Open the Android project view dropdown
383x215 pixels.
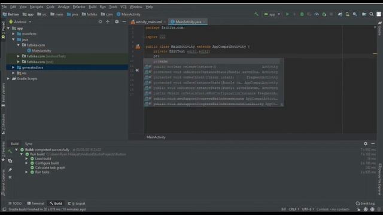[20, 21]
